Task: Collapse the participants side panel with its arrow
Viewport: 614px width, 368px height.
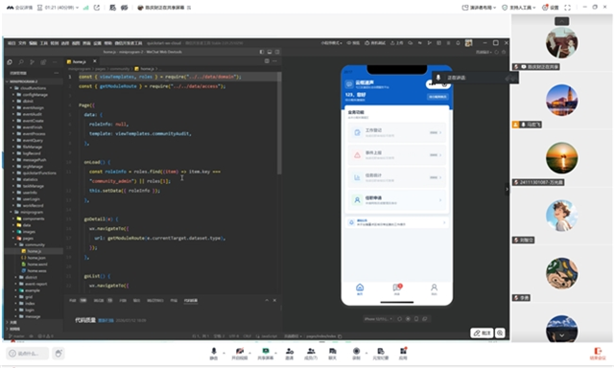Action: [508, 189]
